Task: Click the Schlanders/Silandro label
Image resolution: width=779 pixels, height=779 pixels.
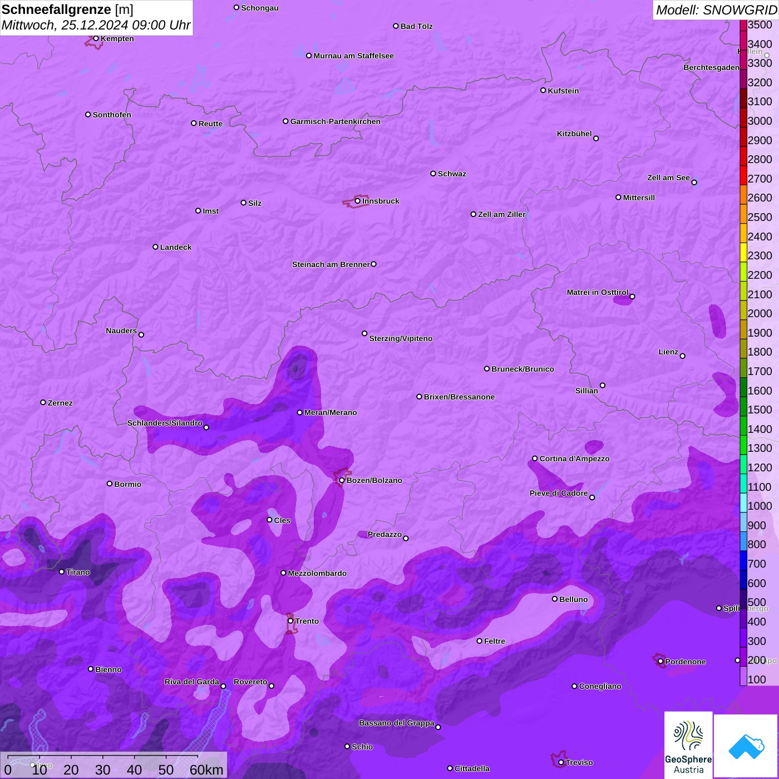Action: pyautogui.click(x=165, y=423)
